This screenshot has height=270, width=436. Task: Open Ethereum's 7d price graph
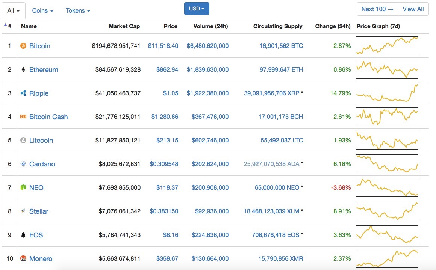tap(387, 69)
